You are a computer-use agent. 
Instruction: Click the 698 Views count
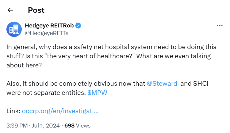[77, 125]
